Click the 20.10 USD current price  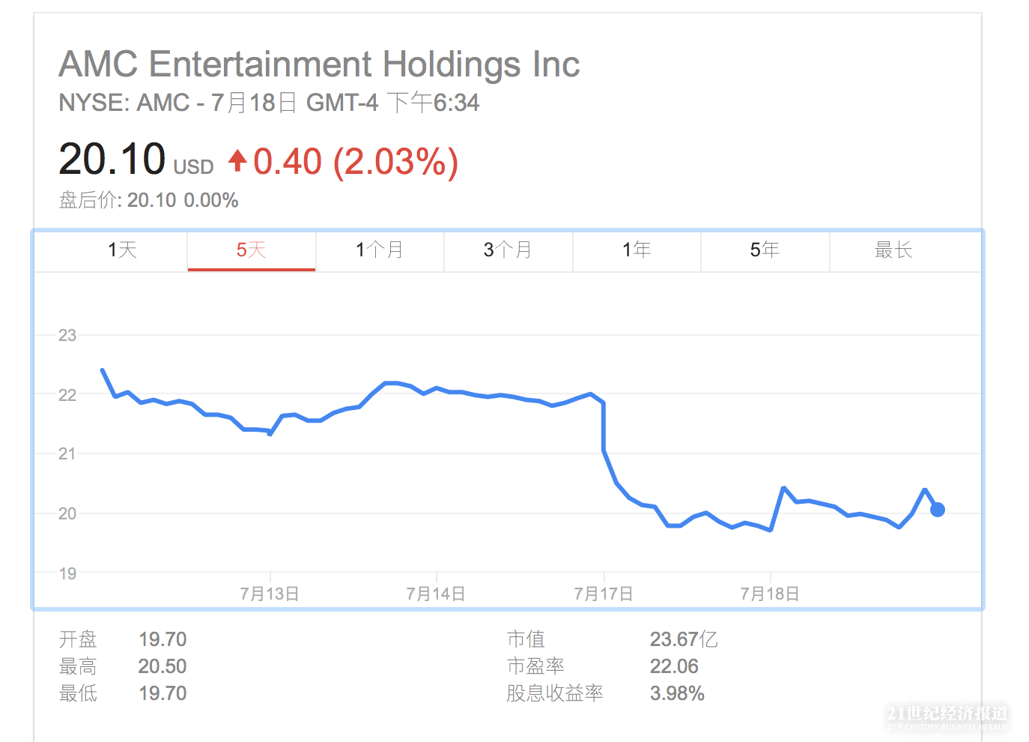point(136,160)
